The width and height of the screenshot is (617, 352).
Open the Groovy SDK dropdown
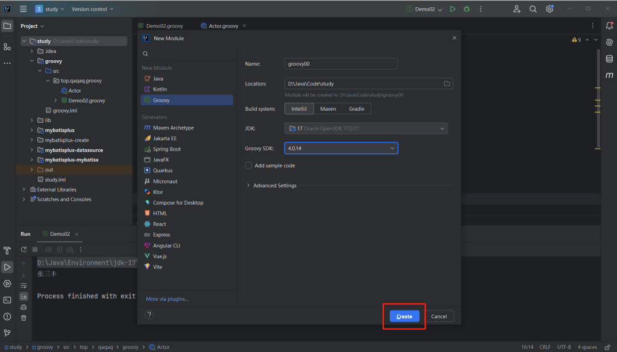pos(341,148)
